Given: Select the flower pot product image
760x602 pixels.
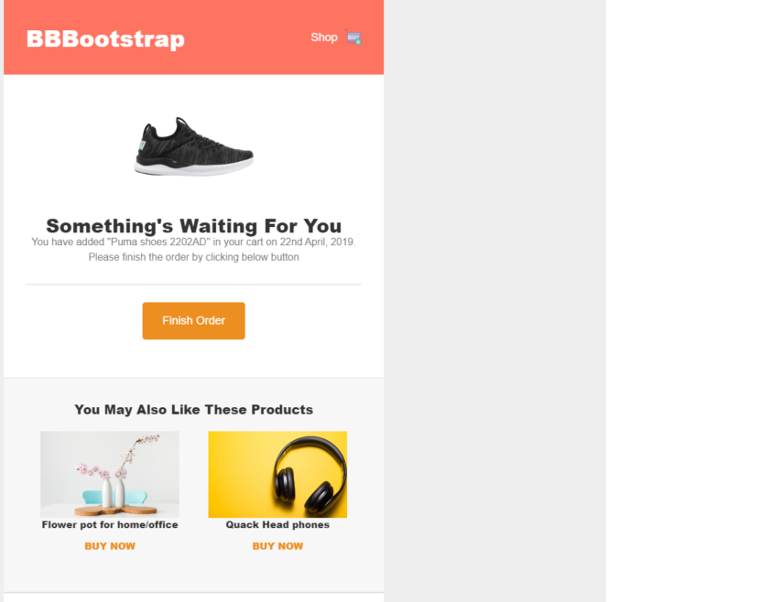Looking at the screenshot, I should [110, 474].
